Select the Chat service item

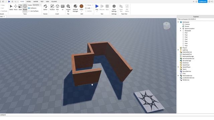point(184,73)
